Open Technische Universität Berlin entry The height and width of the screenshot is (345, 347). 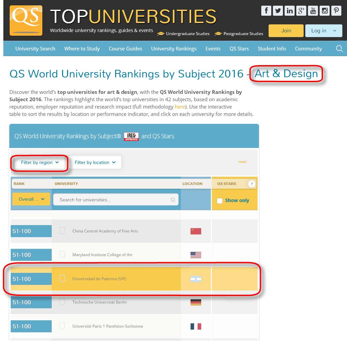[x=99, y=302]
